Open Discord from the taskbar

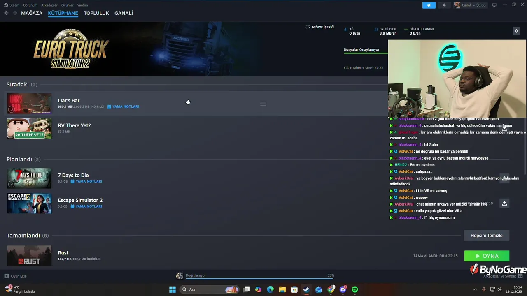343,289
